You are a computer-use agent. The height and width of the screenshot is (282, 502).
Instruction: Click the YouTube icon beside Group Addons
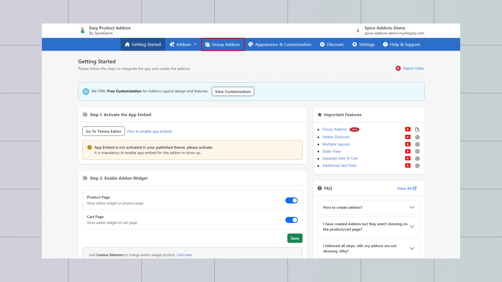(x=408, y=129)
